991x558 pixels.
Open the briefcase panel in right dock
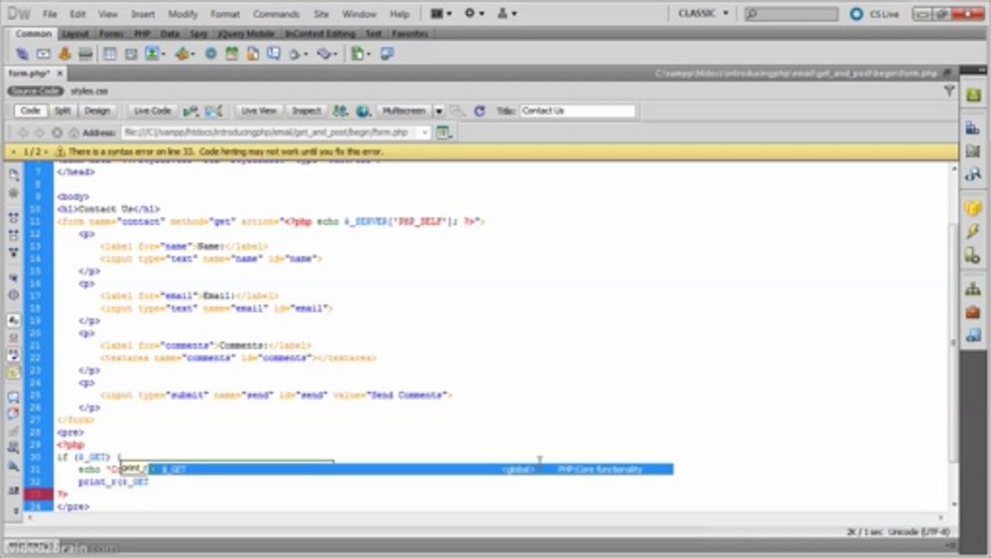click(x=972, y=312)
